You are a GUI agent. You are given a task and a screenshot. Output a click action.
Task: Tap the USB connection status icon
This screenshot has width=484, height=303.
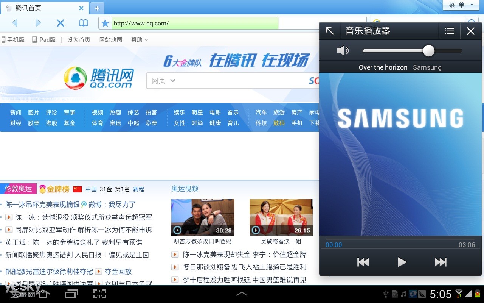click(386, 294)
